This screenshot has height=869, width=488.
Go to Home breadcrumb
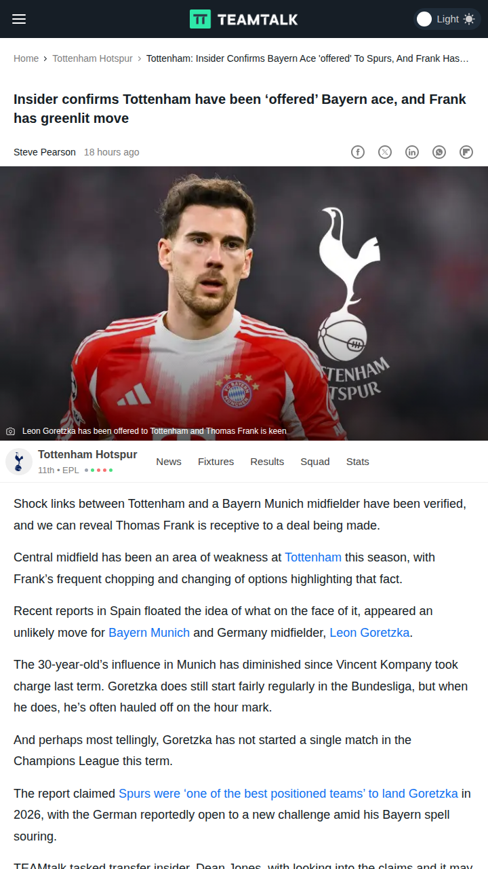[x=26, y=58]
